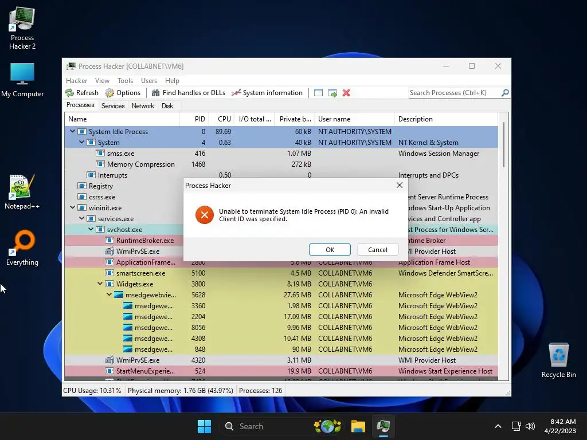Click the taskbar search widget flower icon

click(x=327, y=426)
